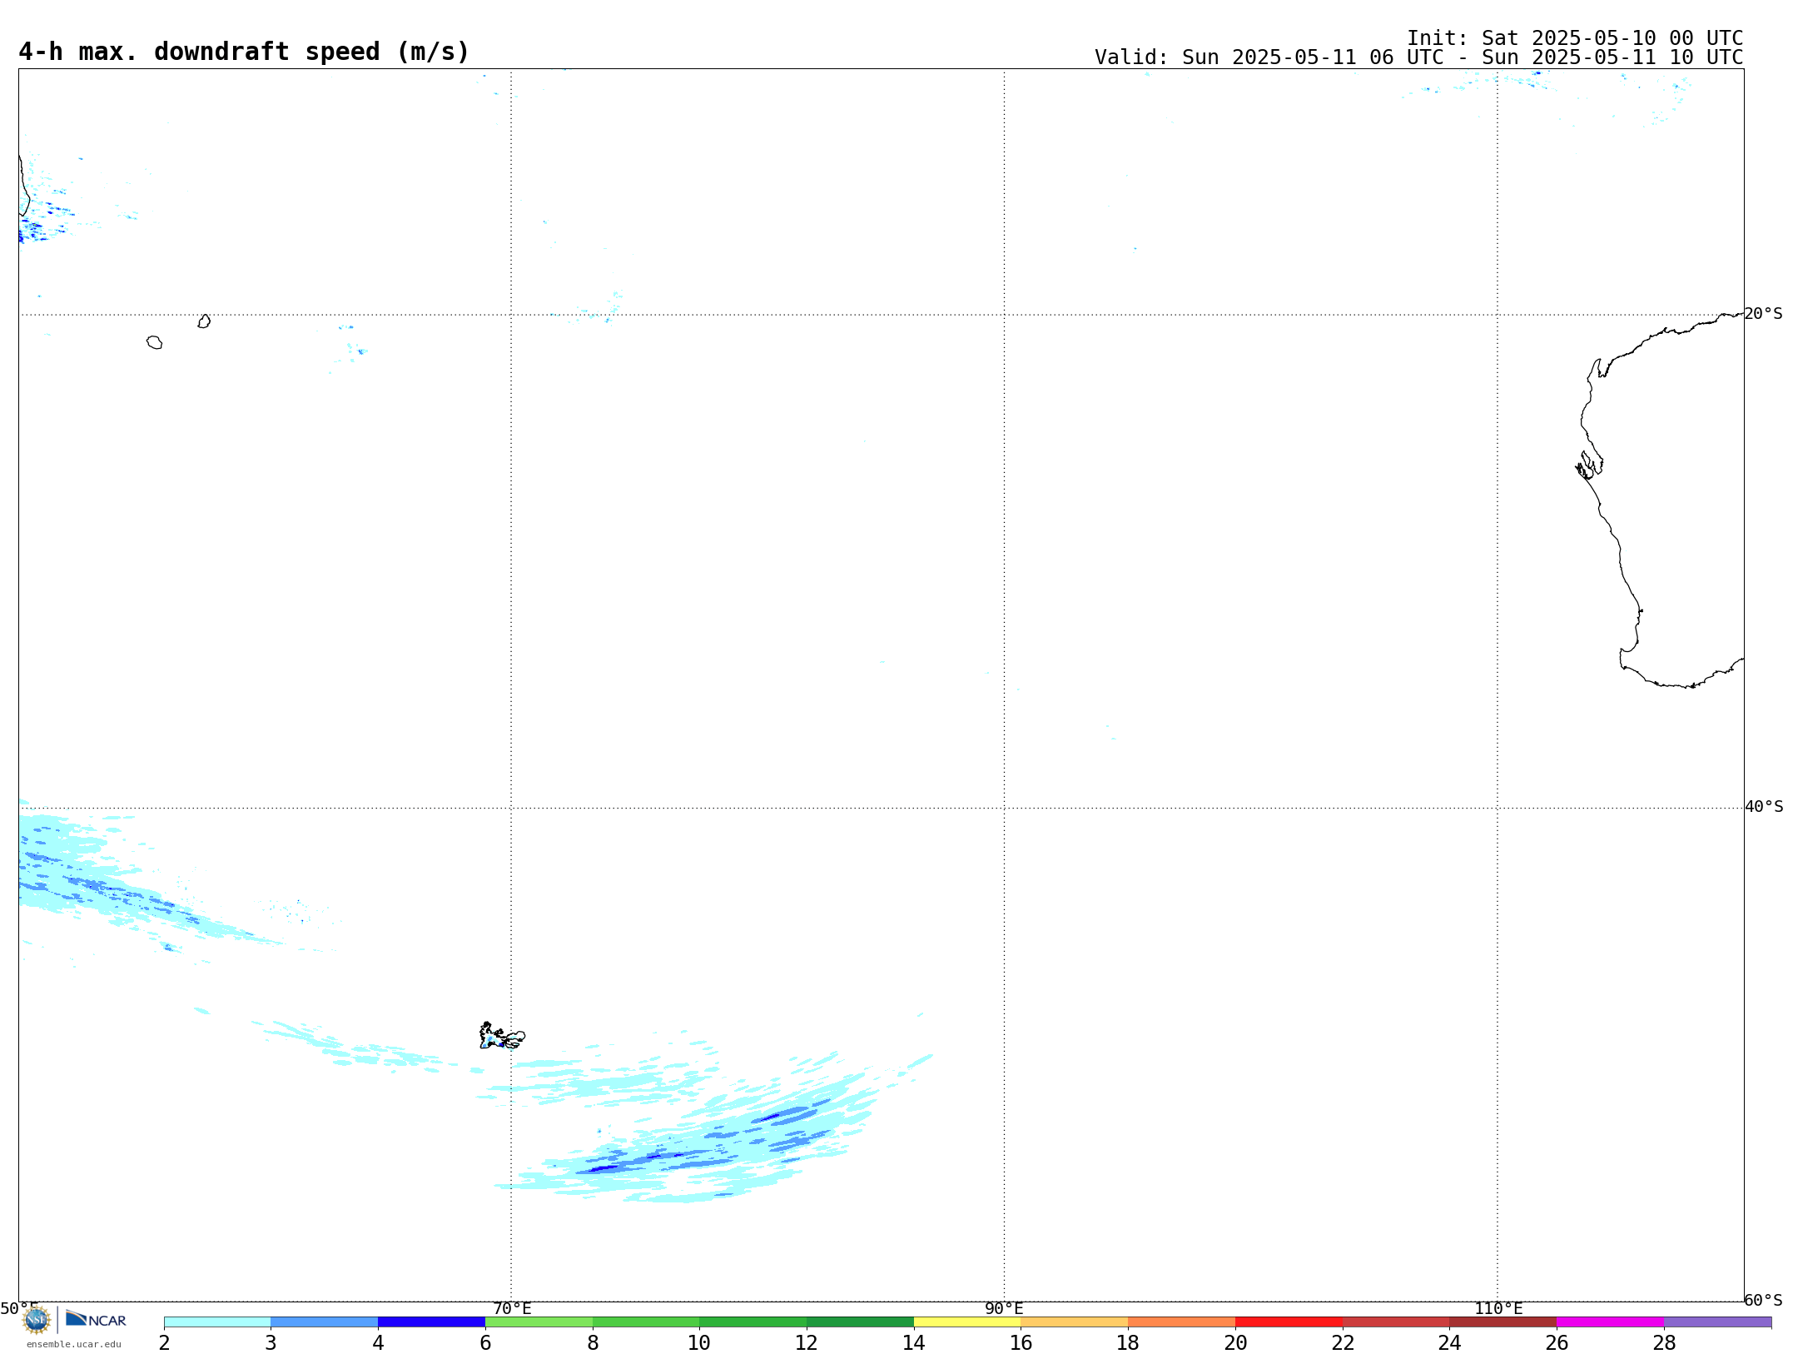Click the colorbar tick label '6'
The height and width of the screenshot is (1354, 1798).
coord(485,1342)
